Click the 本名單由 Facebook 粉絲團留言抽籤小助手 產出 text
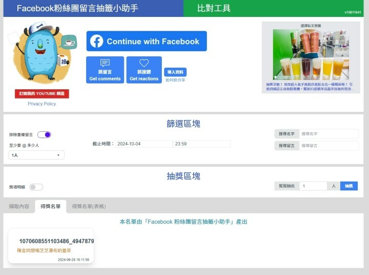The width and height of the screenshot is (369, 275). (183, 222)
